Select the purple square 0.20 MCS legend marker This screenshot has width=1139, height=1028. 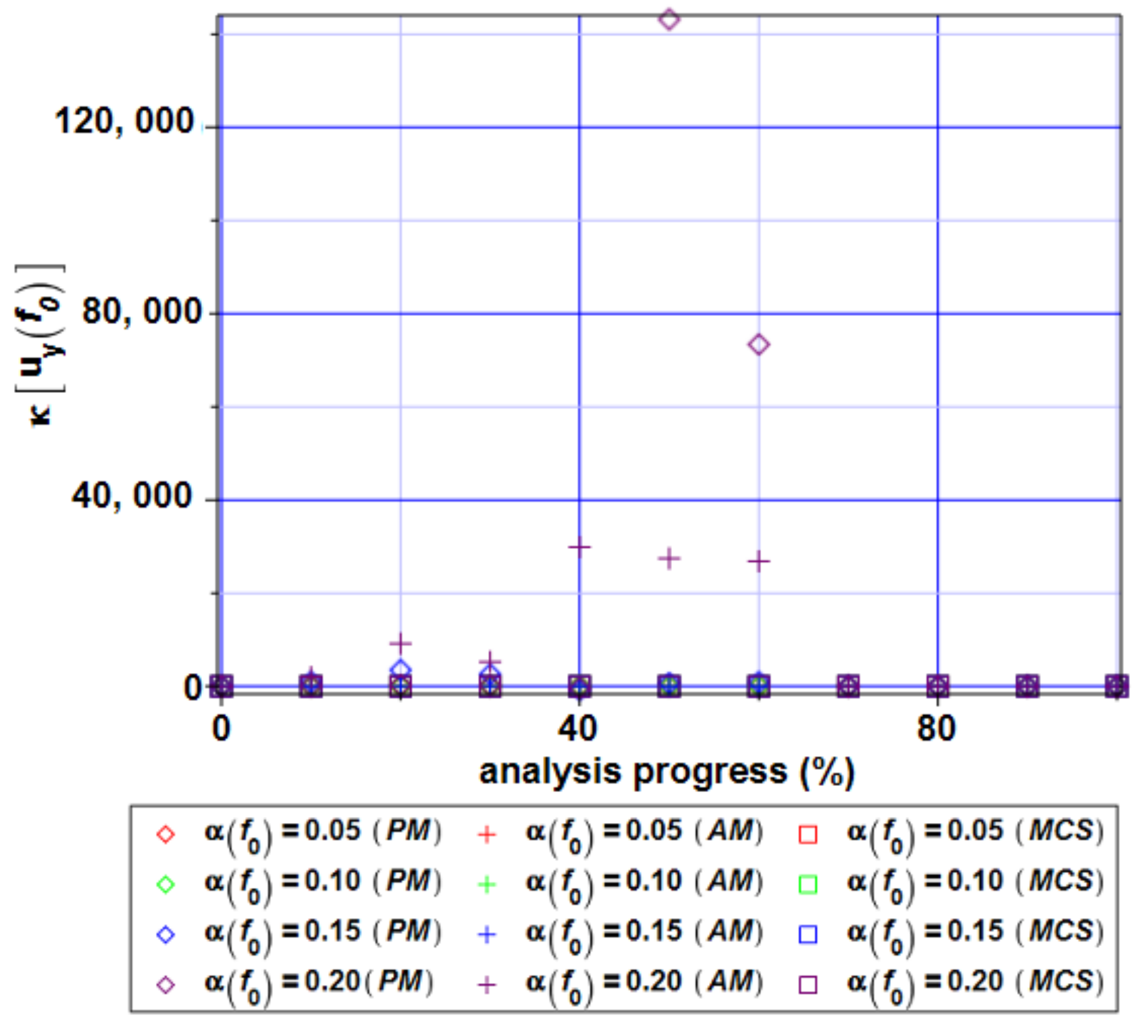[808, 985]
